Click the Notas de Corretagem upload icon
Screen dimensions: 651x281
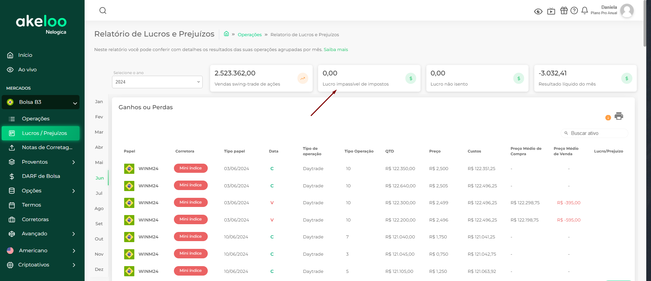pyautogui.click(x=12, y=147)
